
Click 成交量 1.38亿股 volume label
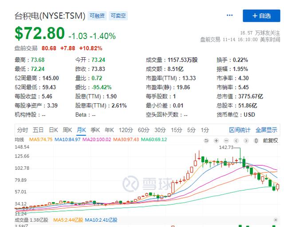click(x=32, y=220)
